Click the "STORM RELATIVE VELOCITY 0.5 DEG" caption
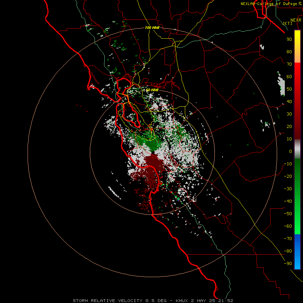This screenshot has height=303, width=303. [x=120, y=301]
